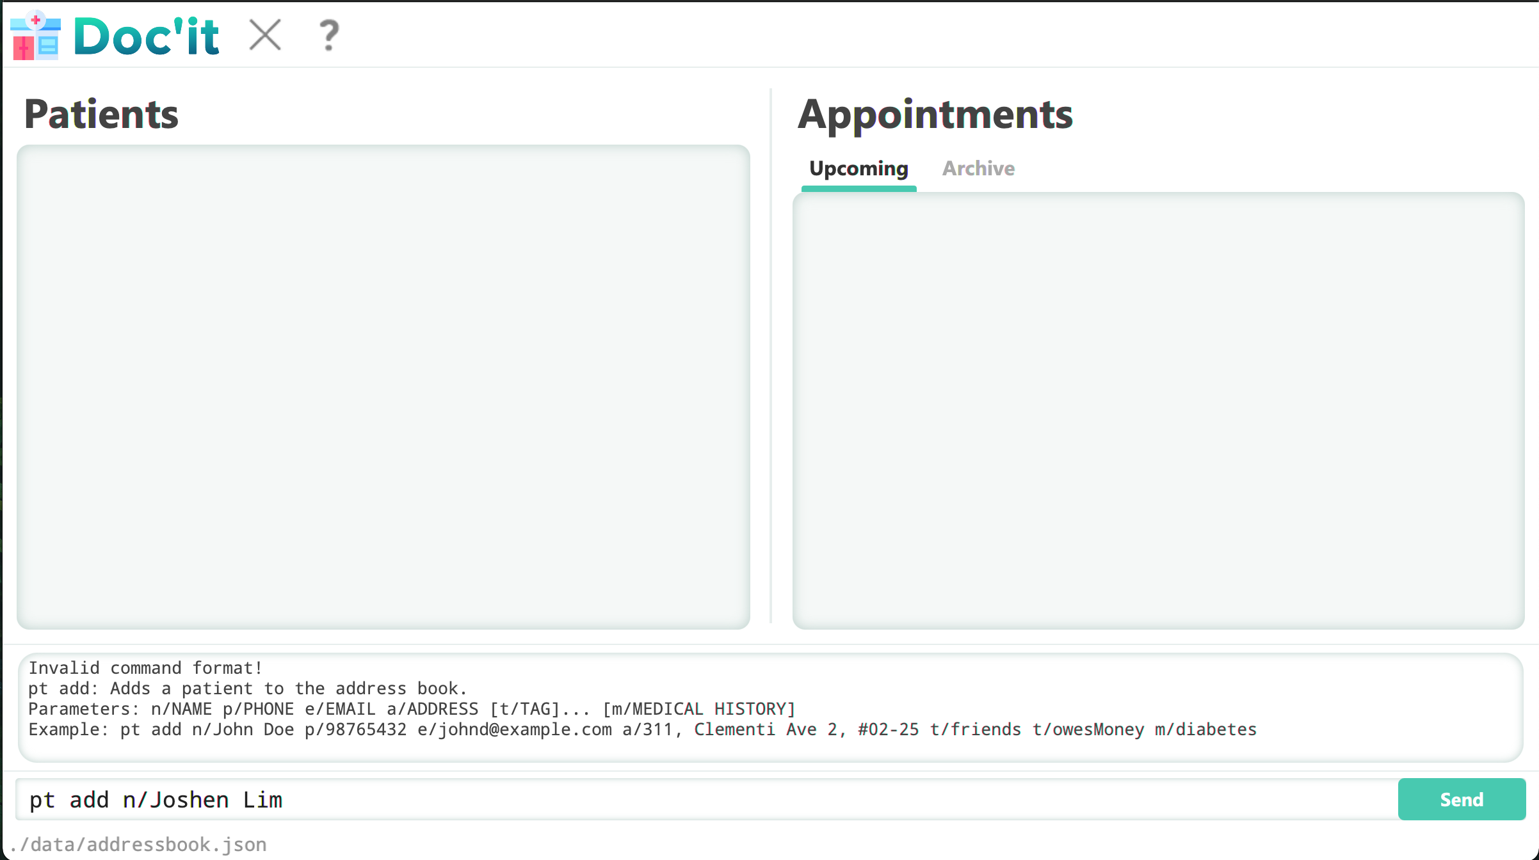This screenshot has width=1539, height=860.
Task: Click the green underline beneath Upcoming tab
Action: point(858,188)
